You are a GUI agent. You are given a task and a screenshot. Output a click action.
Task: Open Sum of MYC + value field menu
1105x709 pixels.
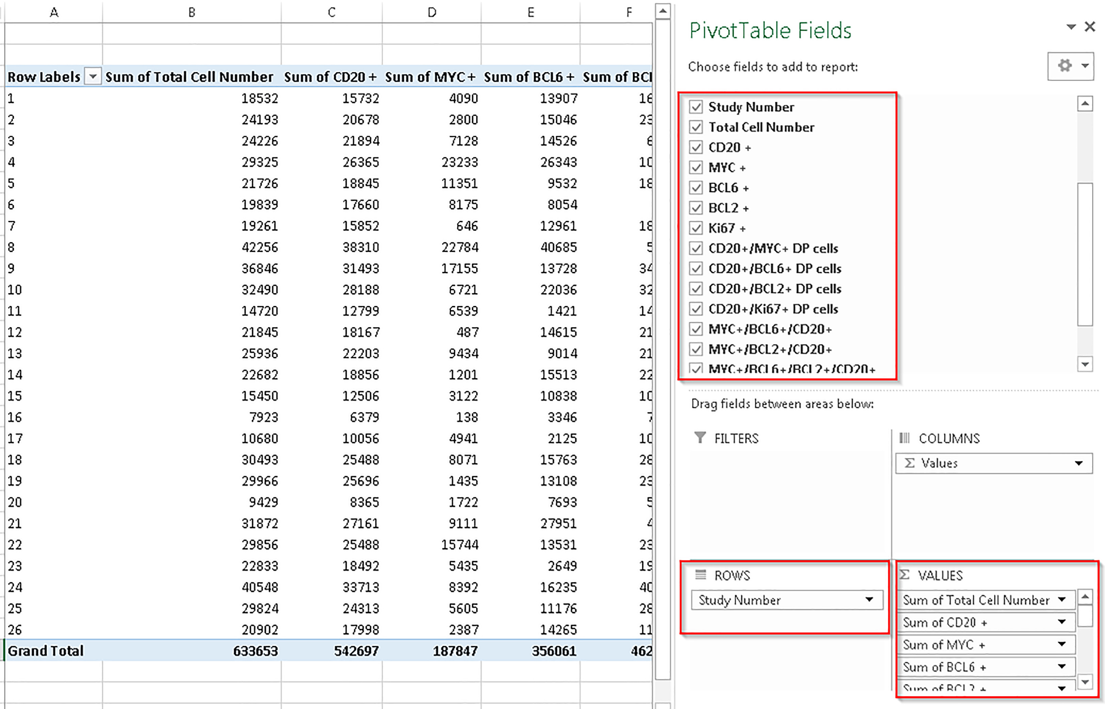tap(1062, 645)
